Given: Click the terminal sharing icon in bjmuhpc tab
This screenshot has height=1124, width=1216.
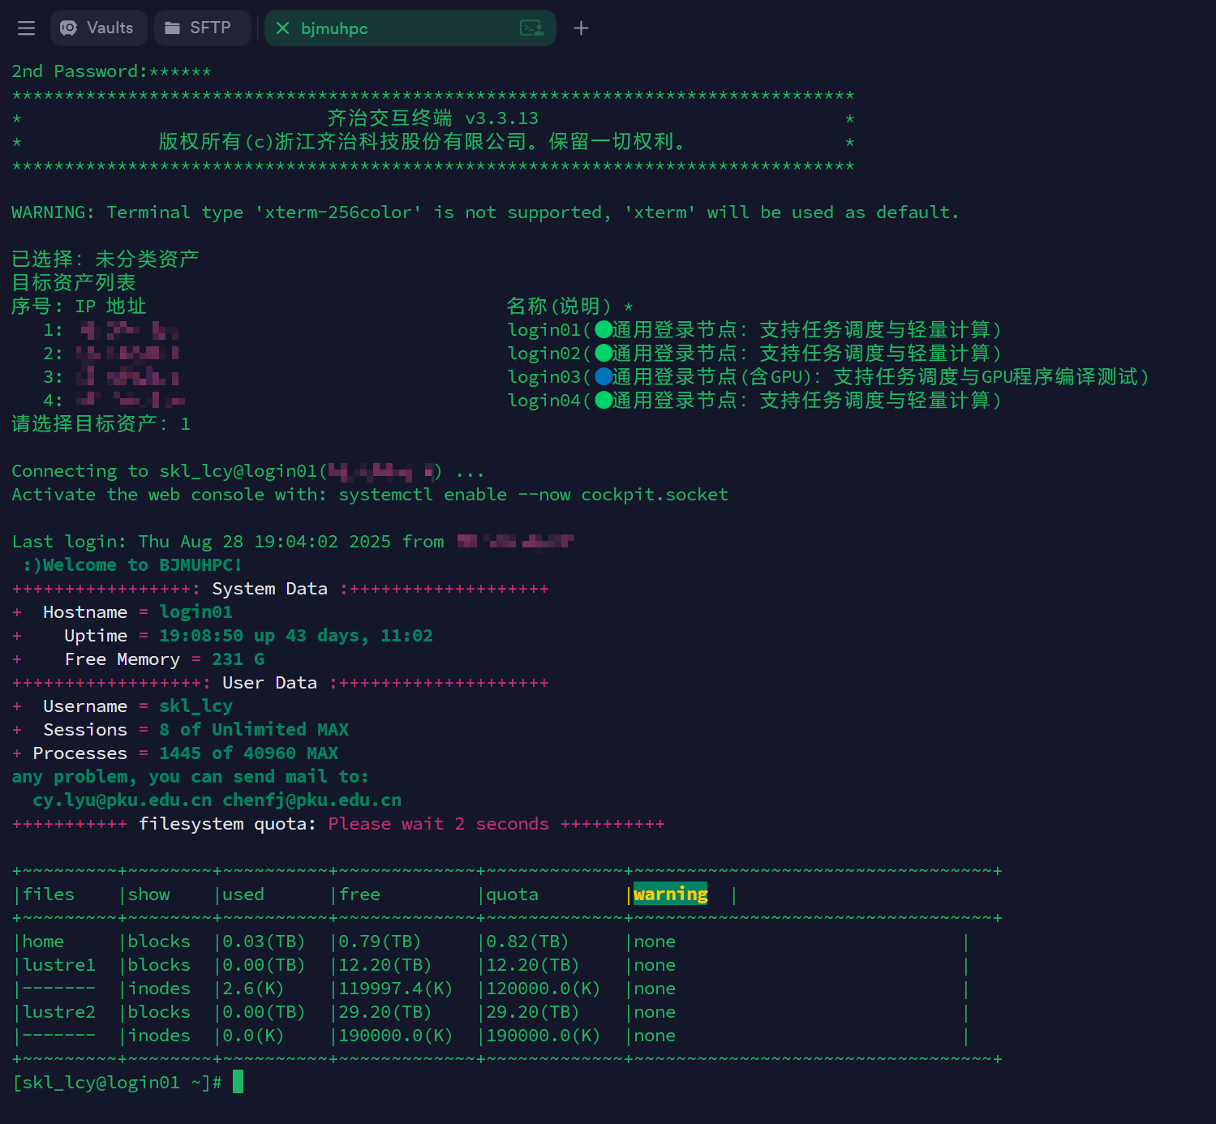Looking at the screenshot, I should pyautogui.click(x=531, y=28).
